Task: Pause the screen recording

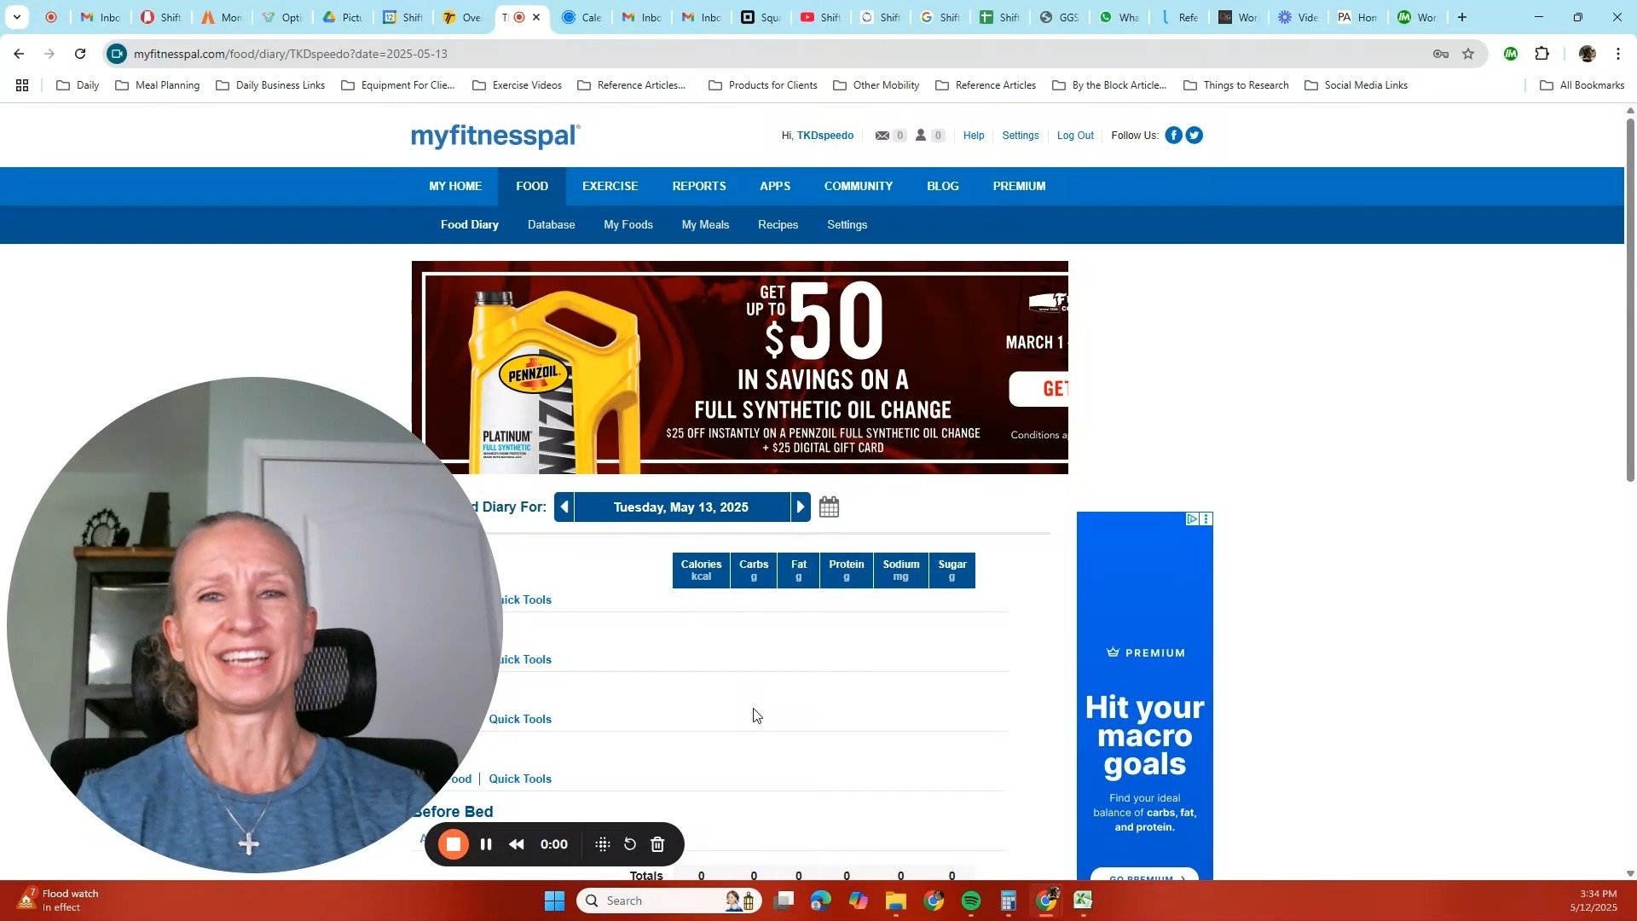Action: point(486,844)
